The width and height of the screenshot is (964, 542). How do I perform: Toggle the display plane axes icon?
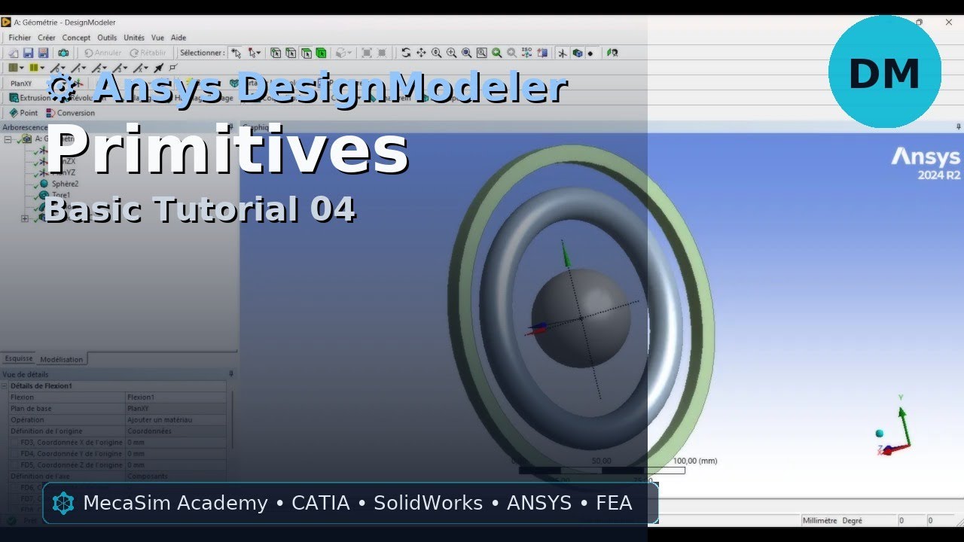click(x=562, y=53)
